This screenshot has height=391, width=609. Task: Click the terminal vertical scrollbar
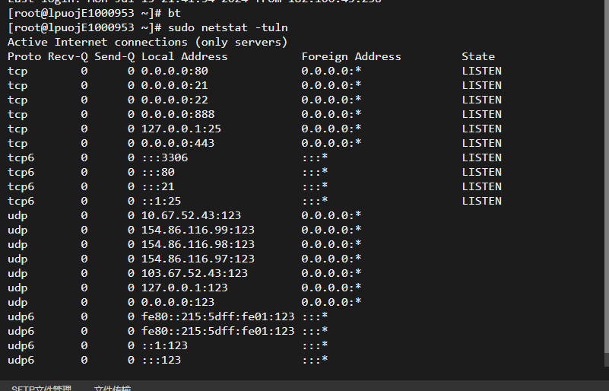pos(606,183)
